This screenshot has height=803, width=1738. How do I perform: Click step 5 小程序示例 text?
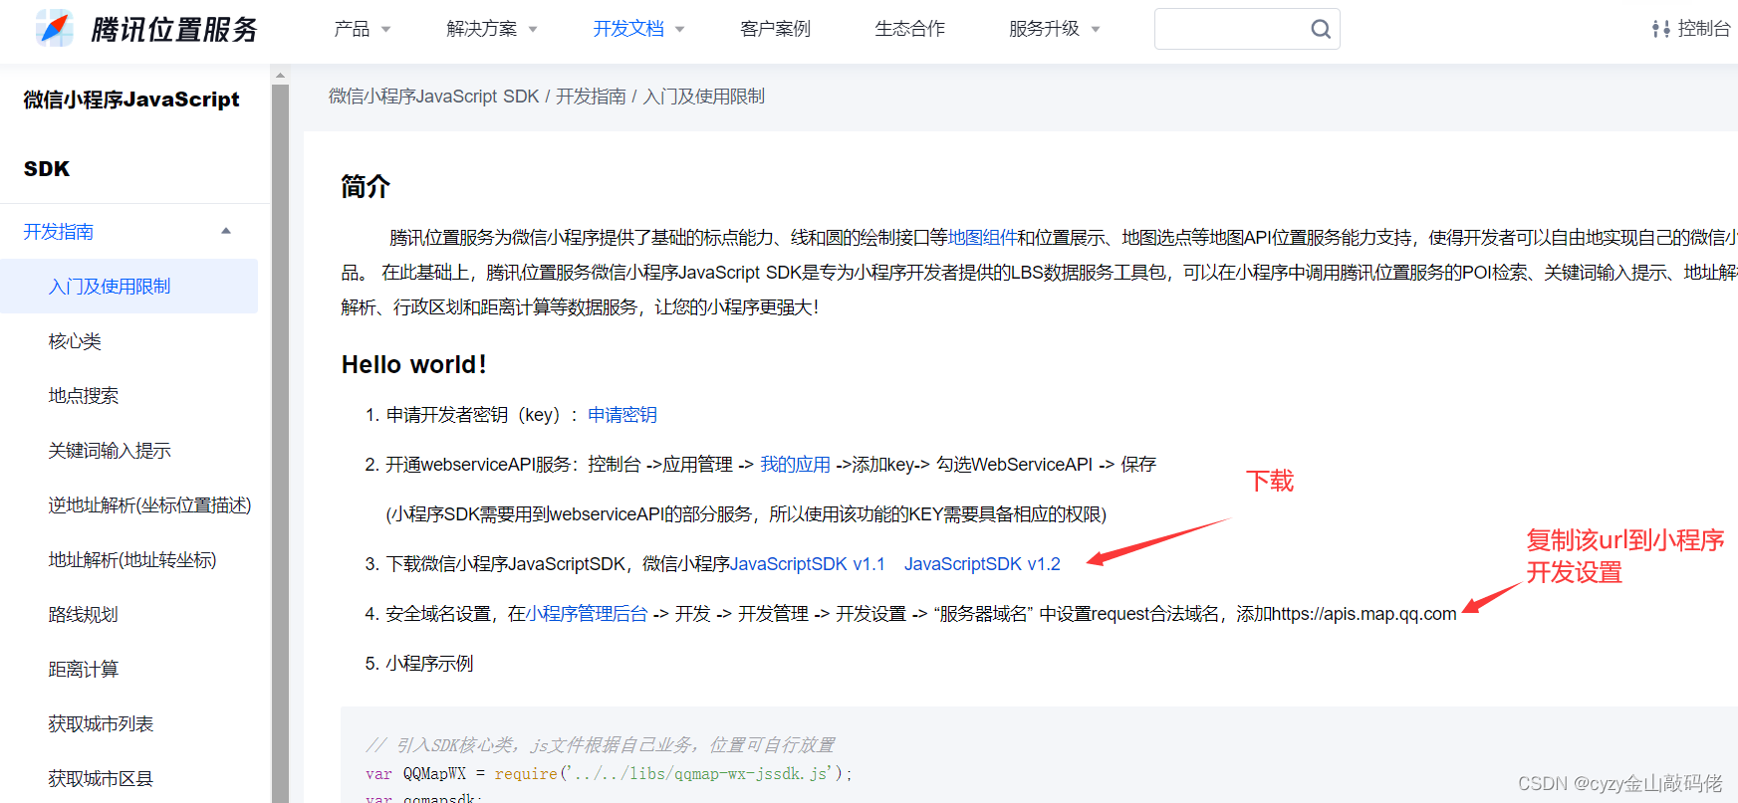(x=429, y=664)
